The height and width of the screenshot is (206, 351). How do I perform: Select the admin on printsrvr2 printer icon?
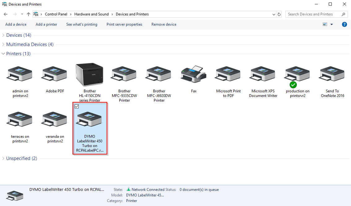click(x=20, y=74)
